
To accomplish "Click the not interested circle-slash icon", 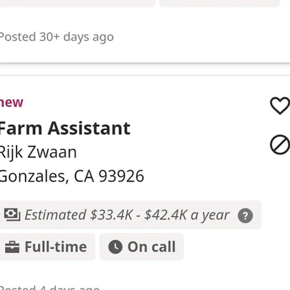I will (x=280, y=144).
